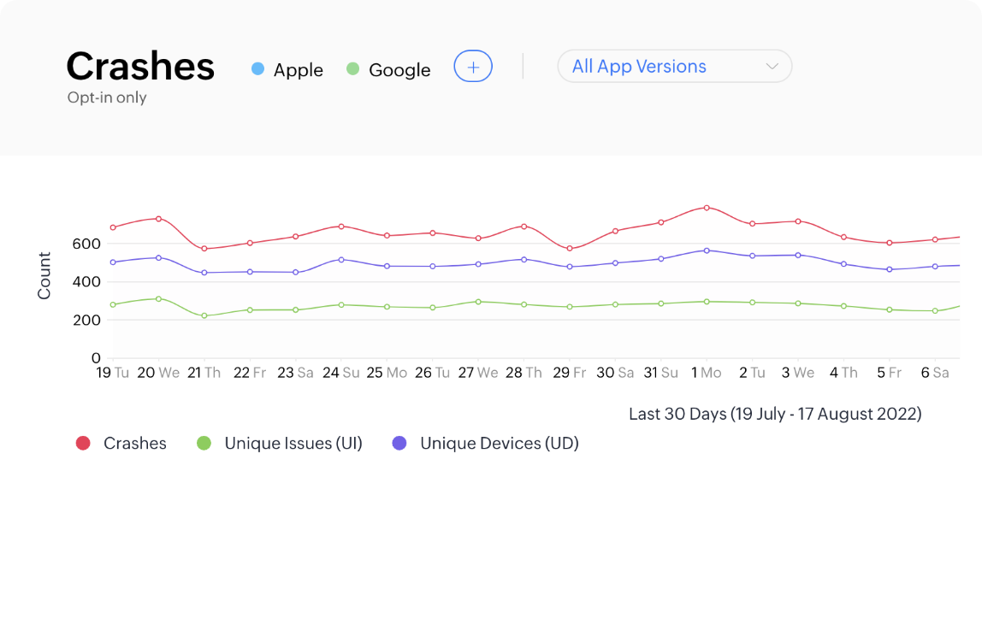Toggle Unique Issues (UI) visibility in legend
The height and width of the screenshot is (636, 982).
pos(293,443)
